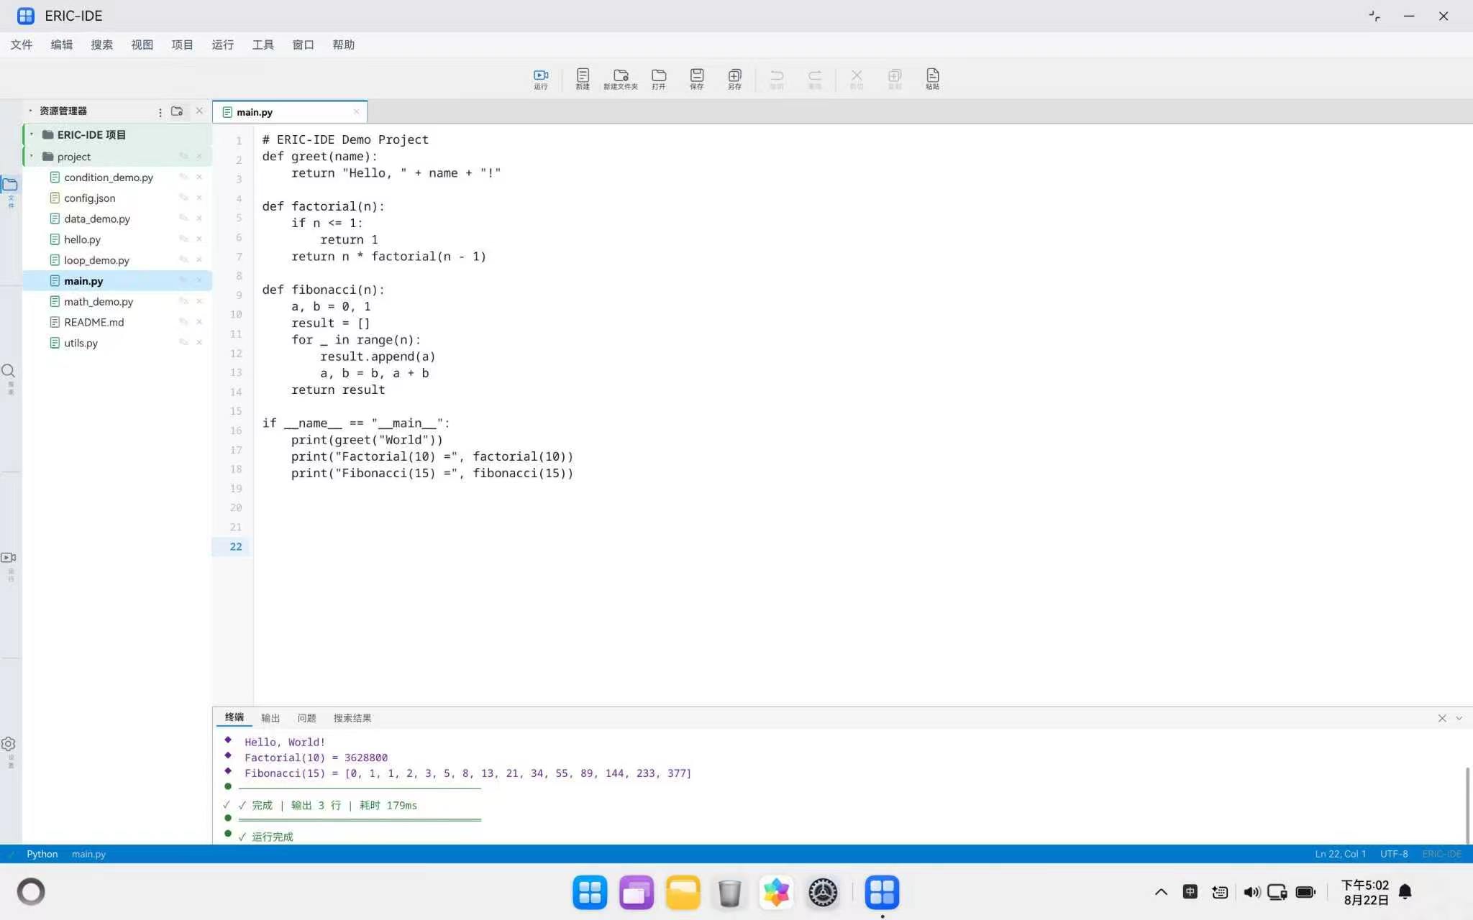This screenshot has width=1473, height=920.
Task: Select the main.py editor tab
Action: [x=290, y=112]
